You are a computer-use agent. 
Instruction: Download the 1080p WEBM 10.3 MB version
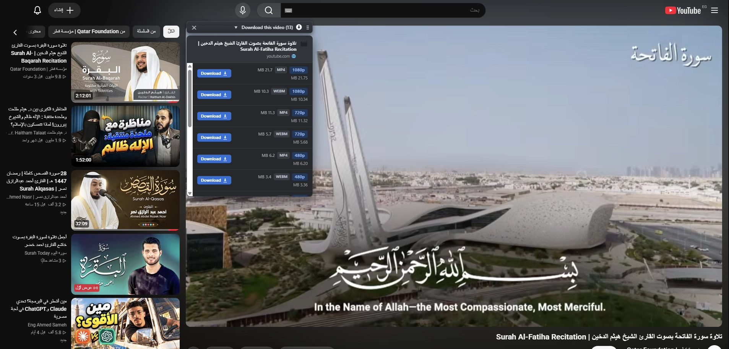click(x=214, y=95)
